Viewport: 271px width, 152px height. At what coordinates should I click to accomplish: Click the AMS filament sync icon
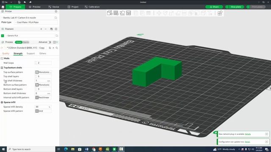click(51, 29)
